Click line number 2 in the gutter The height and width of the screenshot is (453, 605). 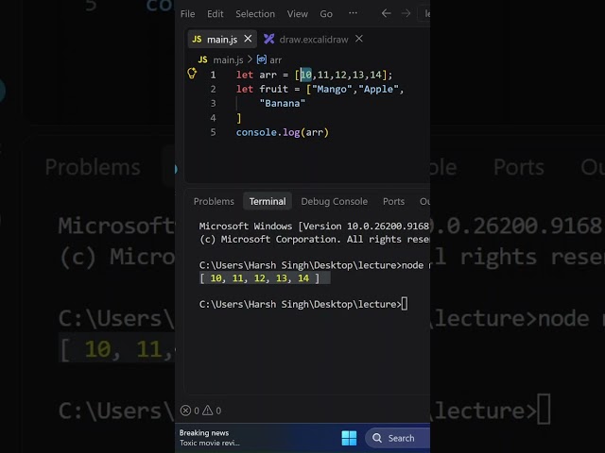click(213, 89)
